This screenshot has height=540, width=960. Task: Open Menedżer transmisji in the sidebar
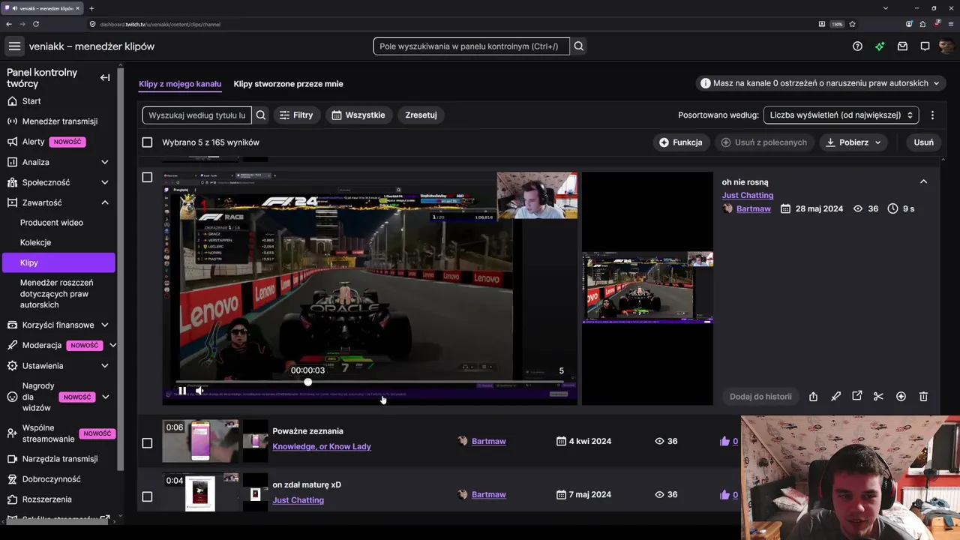coord(58,121)
